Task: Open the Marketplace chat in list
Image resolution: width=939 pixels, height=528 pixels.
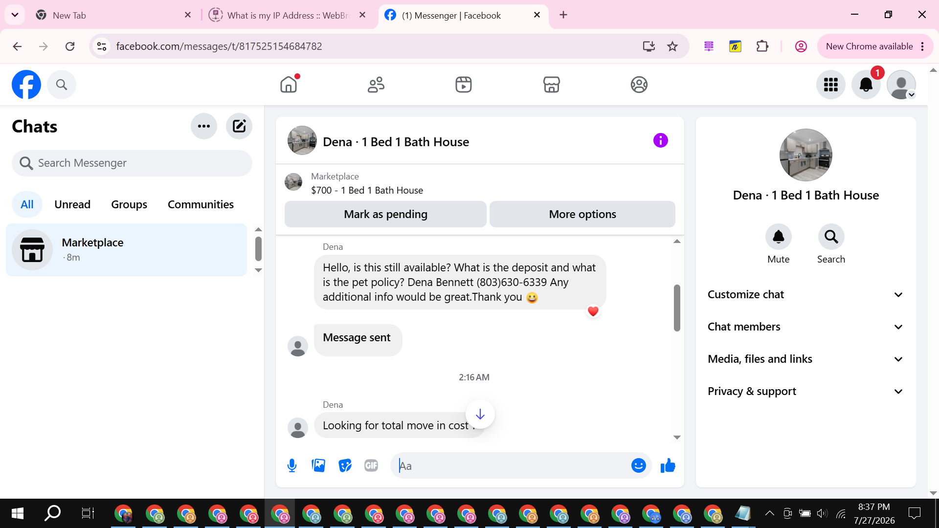Action: [x=127, y=250]
